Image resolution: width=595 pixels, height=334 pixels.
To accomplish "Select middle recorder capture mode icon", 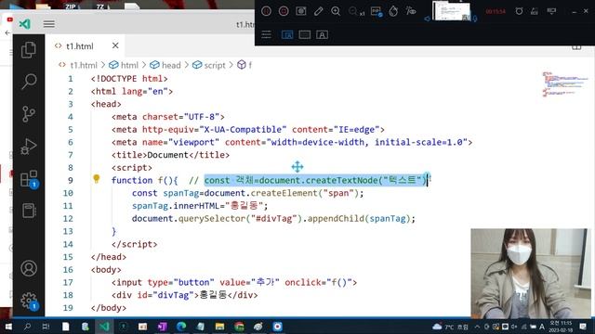I will pos(305,35).
